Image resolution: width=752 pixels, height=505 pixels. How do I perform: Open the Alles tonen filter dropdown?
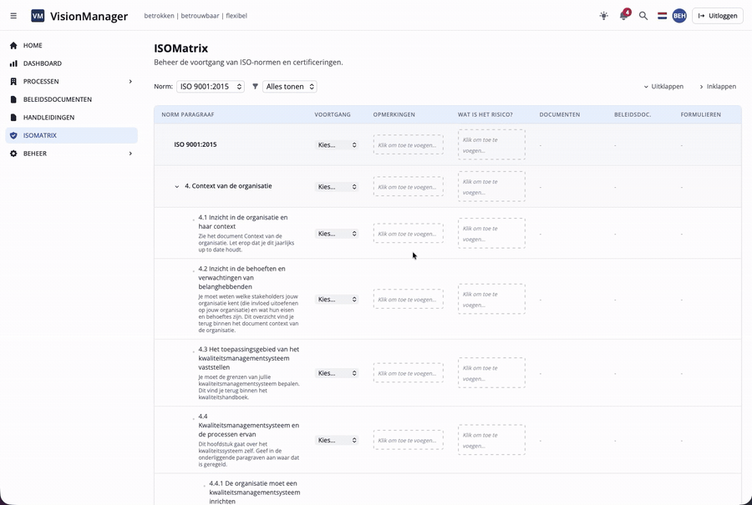point(290,87)
